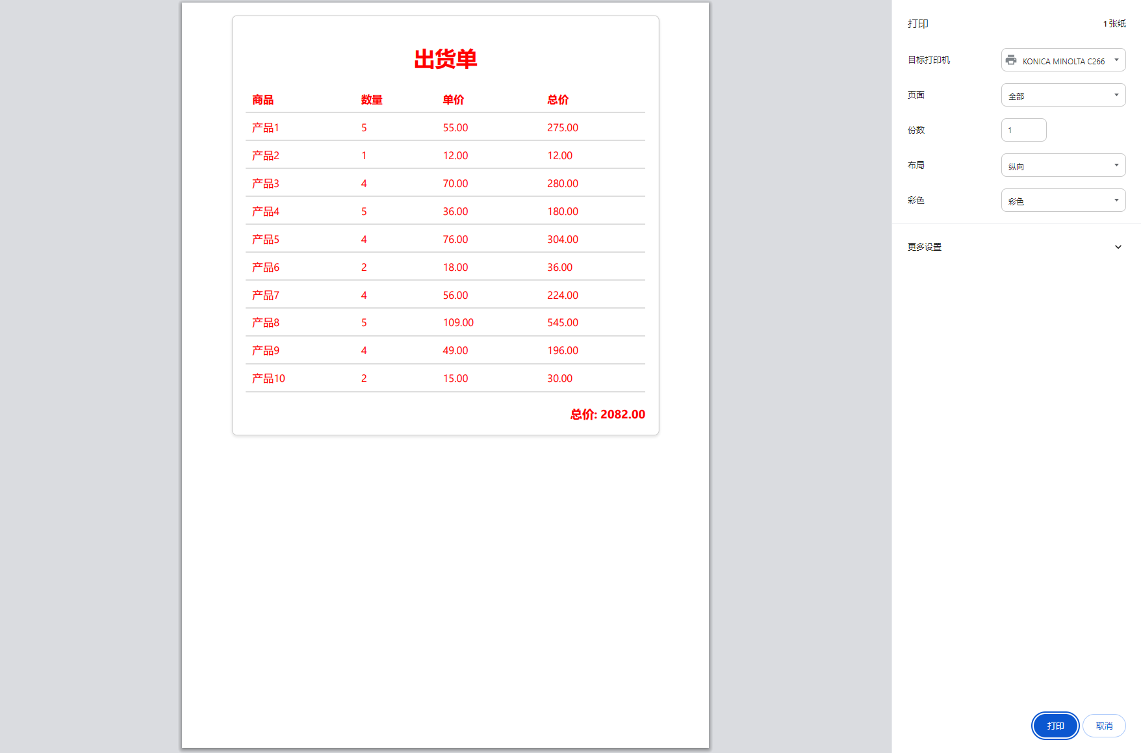Open the layout dropdown showing 纵向

pyautogui.click(x=1063, y=165)
